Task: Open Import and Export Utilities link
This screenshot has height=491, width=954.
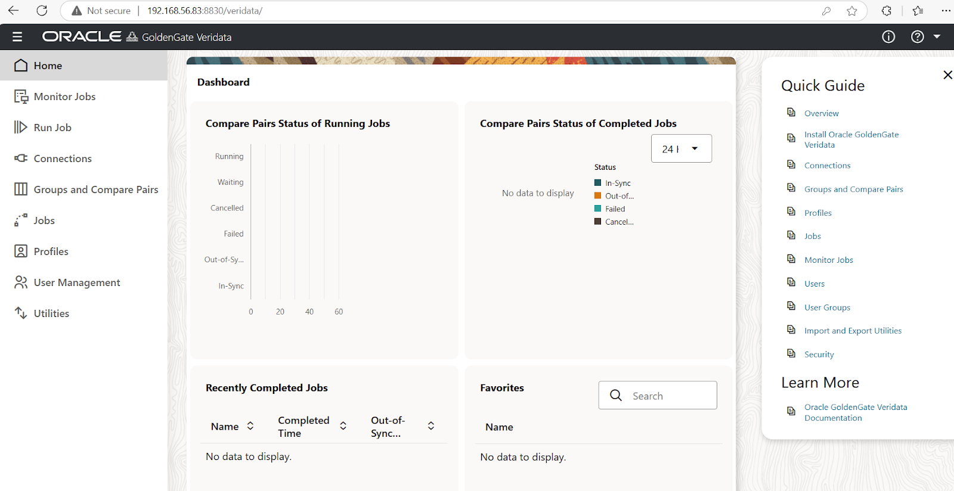Action: coord(853,331)
